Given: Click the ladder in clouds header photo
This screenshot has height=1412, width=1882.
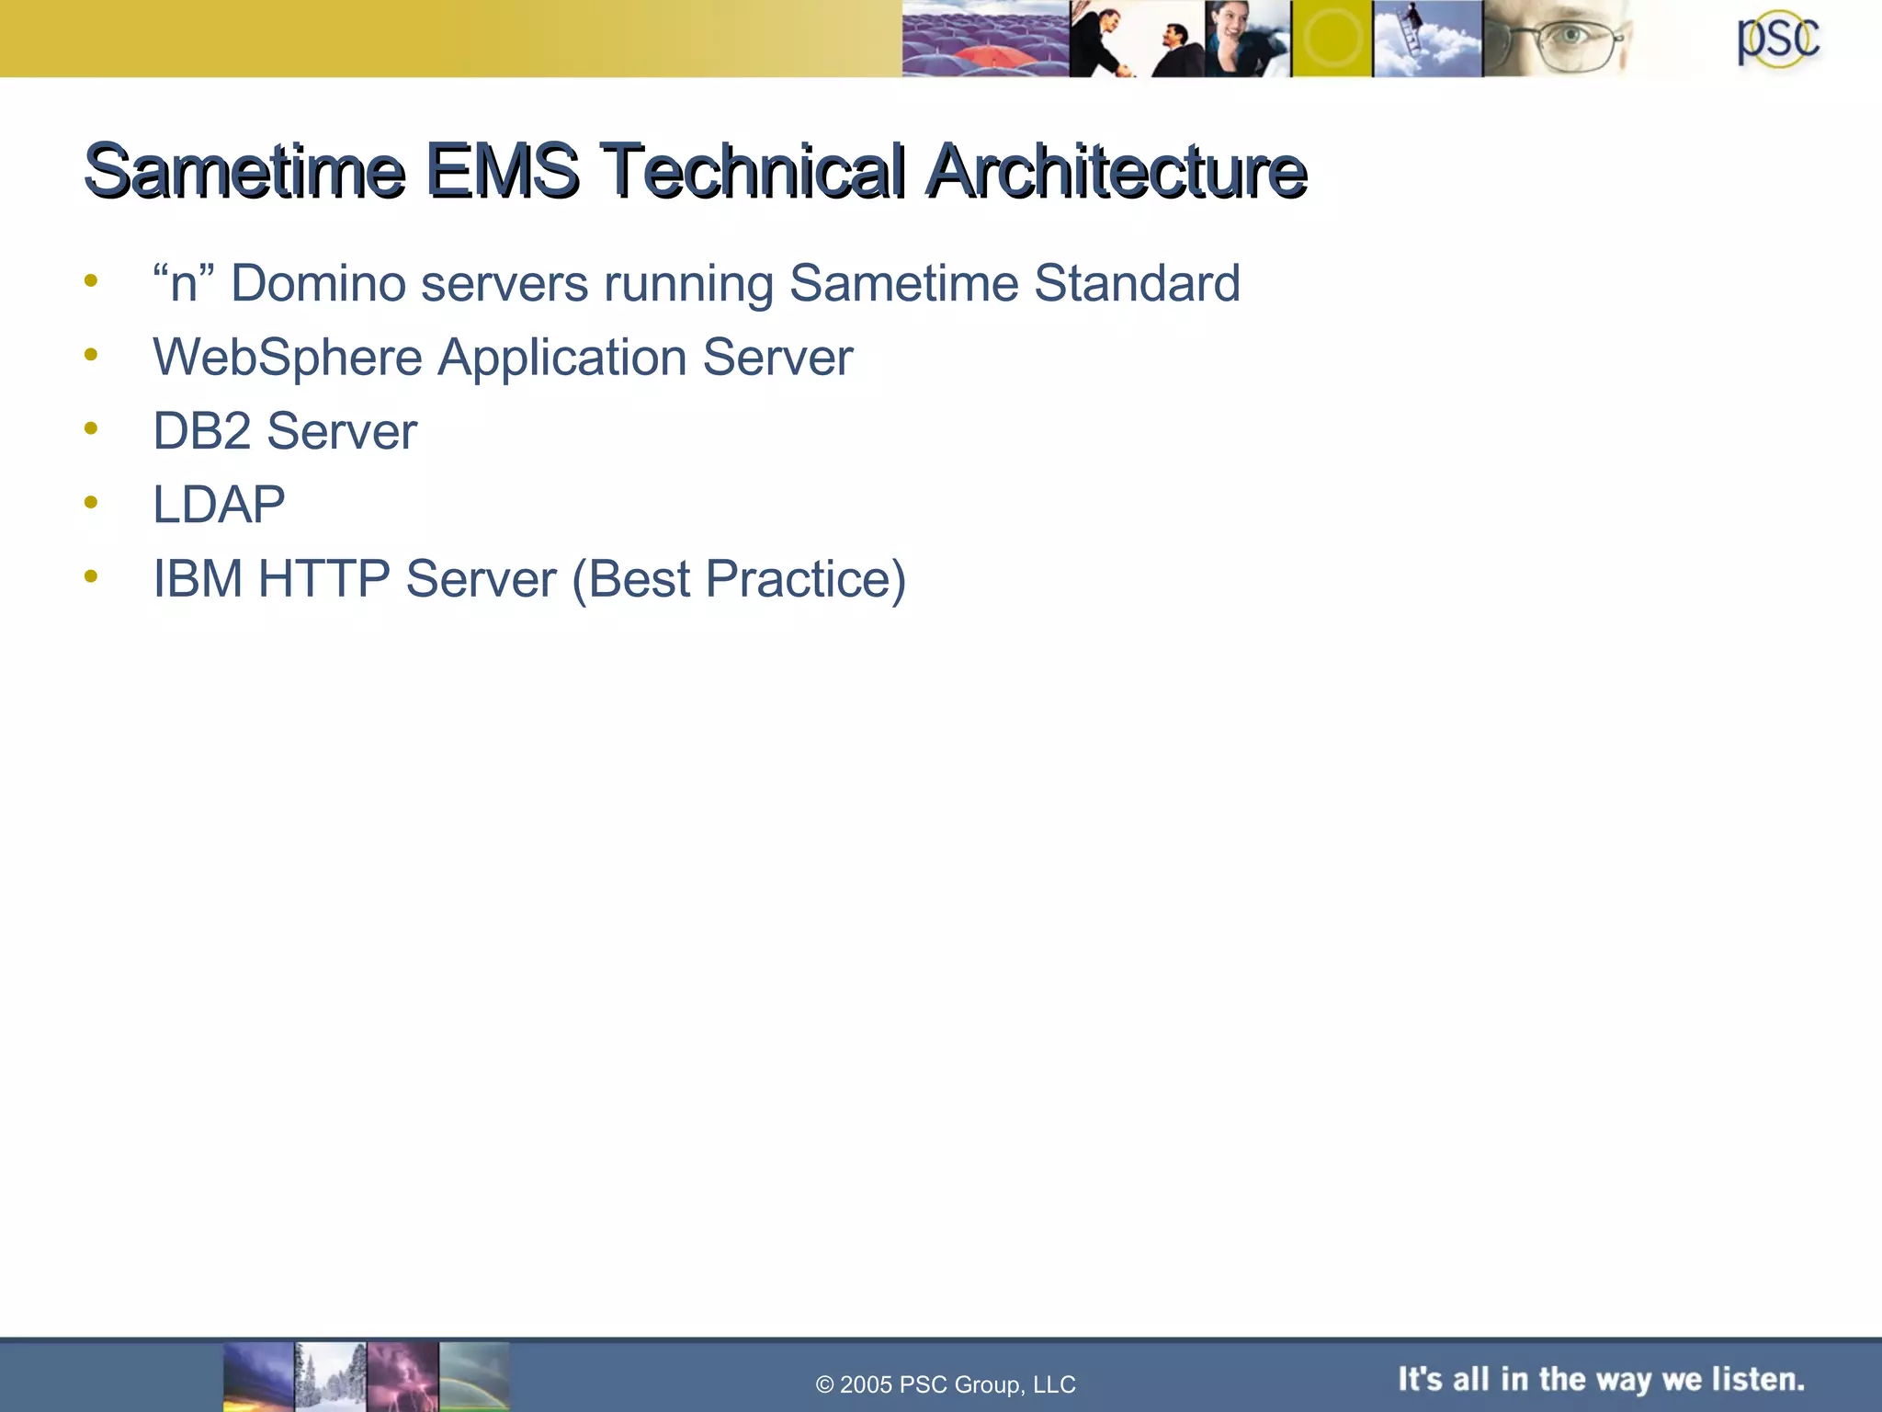Looking at the screenshot, I should click(1428, 39).
